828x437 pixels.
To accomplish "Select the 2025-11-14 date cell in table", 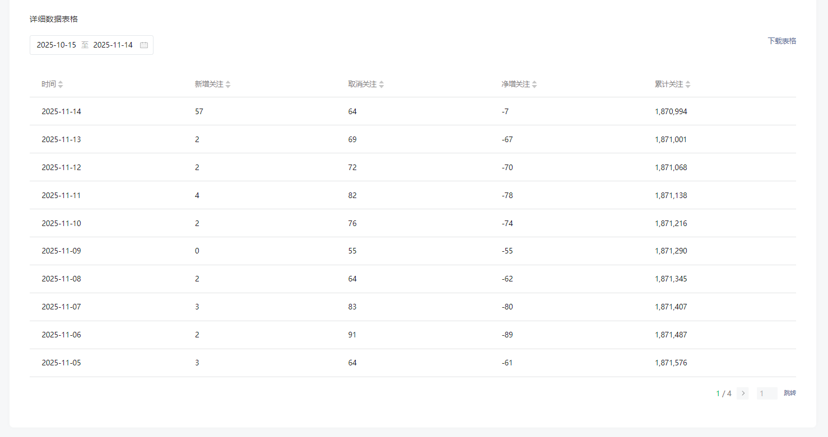I will pos(61,111).
